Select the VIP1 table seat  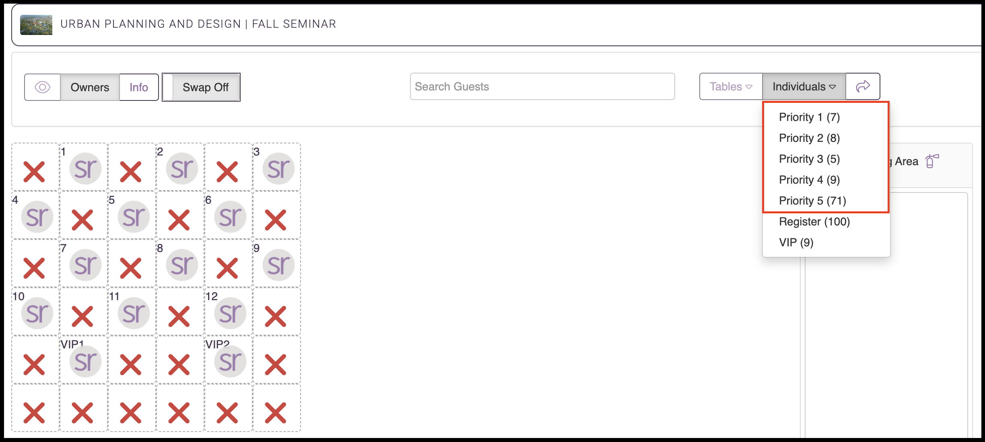click(x=85, y=361)
